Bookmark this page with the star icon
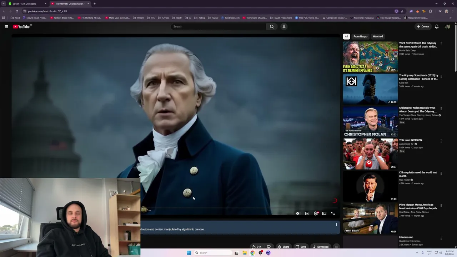This screenshot has width=457, height=257. [x=402, y=11]
